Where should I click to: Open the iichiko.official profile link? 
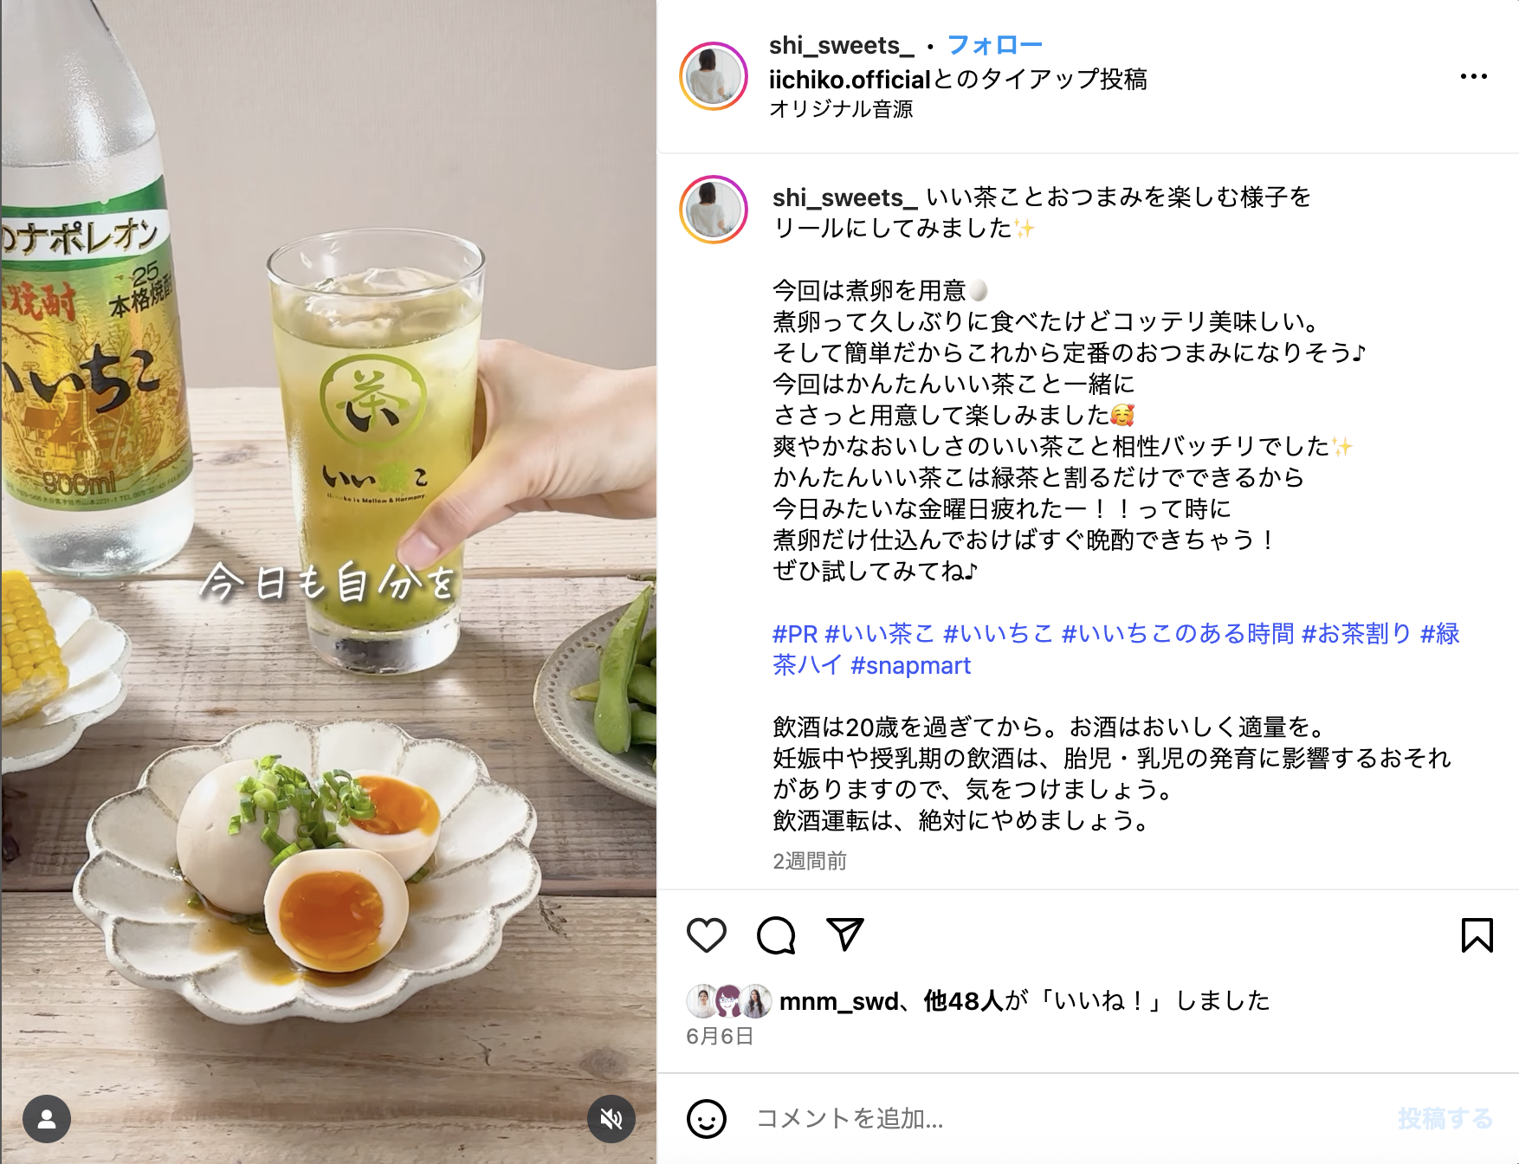[849, 80]
